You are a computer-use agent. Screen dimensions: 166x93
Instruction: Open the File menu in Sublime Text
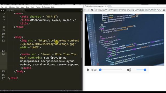[x=2, y=7]
